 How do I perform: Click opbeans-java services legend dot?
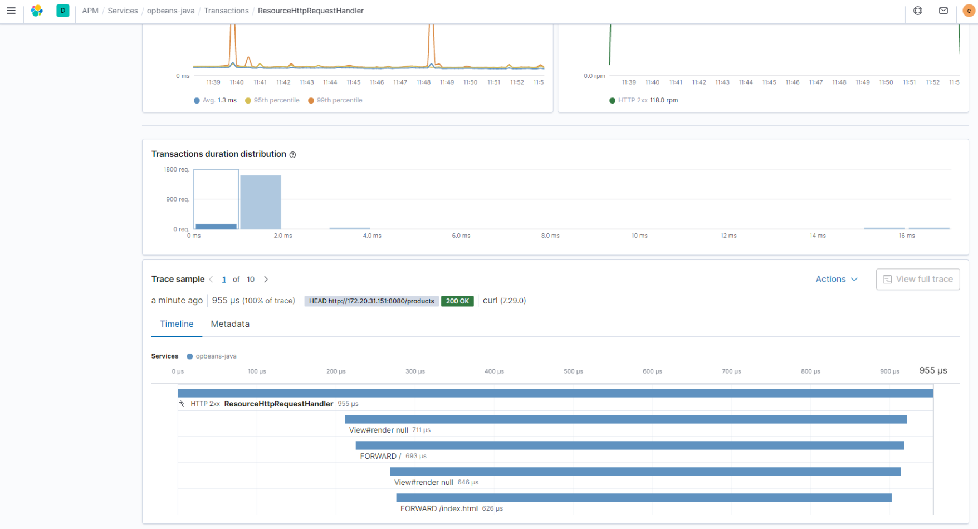point(190,356)
